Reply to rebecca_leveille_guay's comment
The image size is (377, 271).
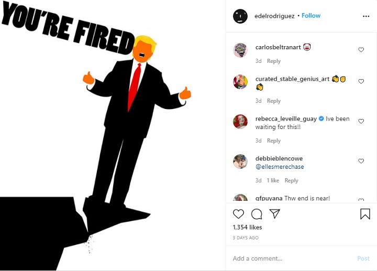click(x=274, y=141)
